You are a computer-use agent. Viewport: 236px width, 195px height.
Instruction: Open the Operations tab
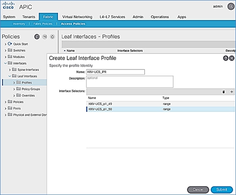coord(160,17)
